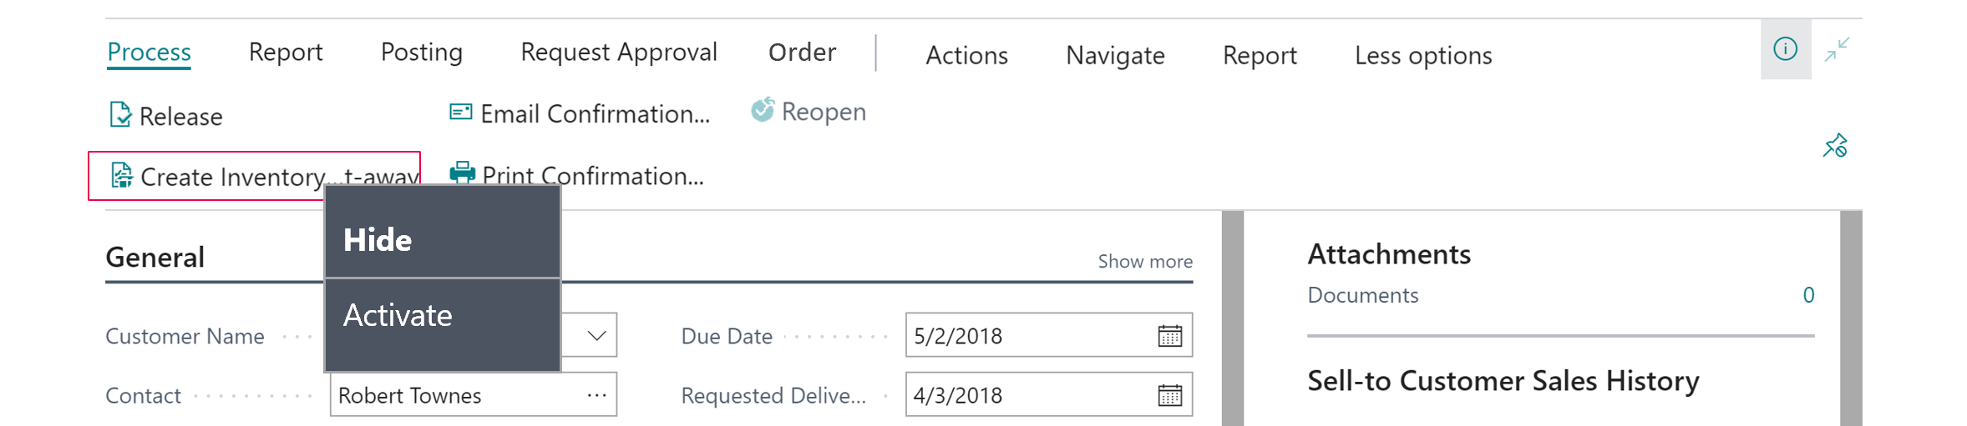The height and width of the screenshot is (426, 1967).
Task: Click the Release document icon
Action: (x=120, y=114)
